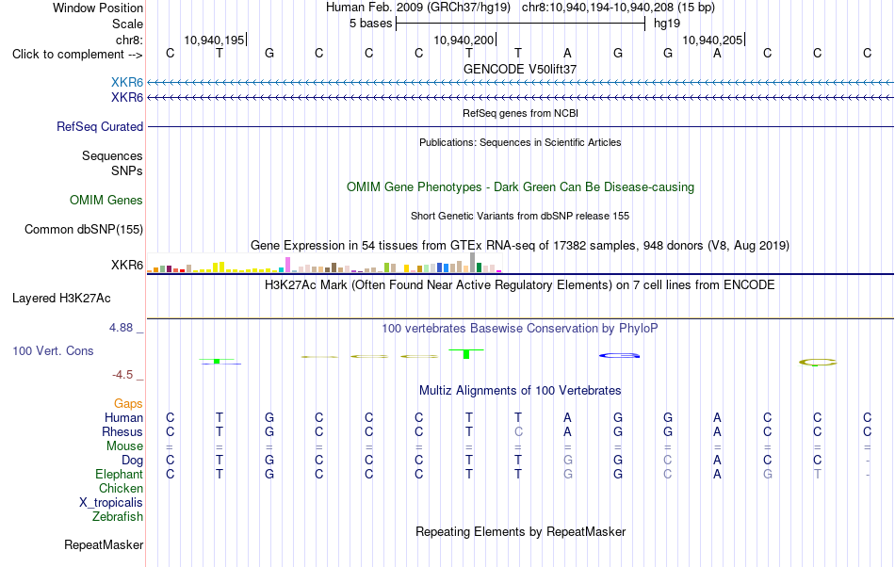Click the RefSeq Curated track label

click(x=99, y=126)
